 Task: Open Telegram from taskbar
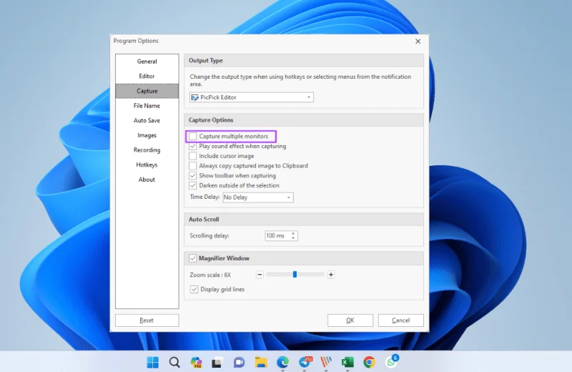pos(305,362)
